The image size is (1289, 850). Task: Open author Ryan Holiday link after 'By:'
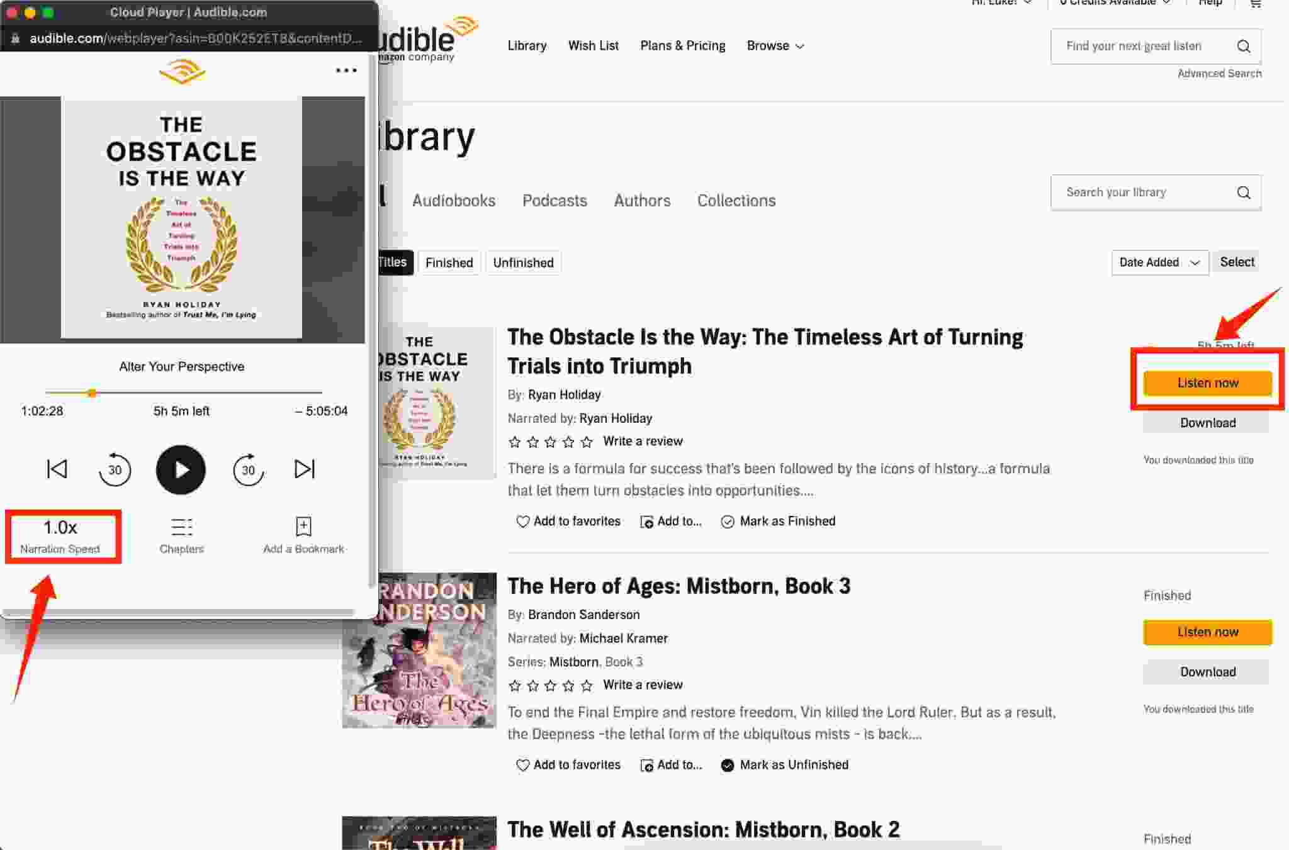[564, 394]
